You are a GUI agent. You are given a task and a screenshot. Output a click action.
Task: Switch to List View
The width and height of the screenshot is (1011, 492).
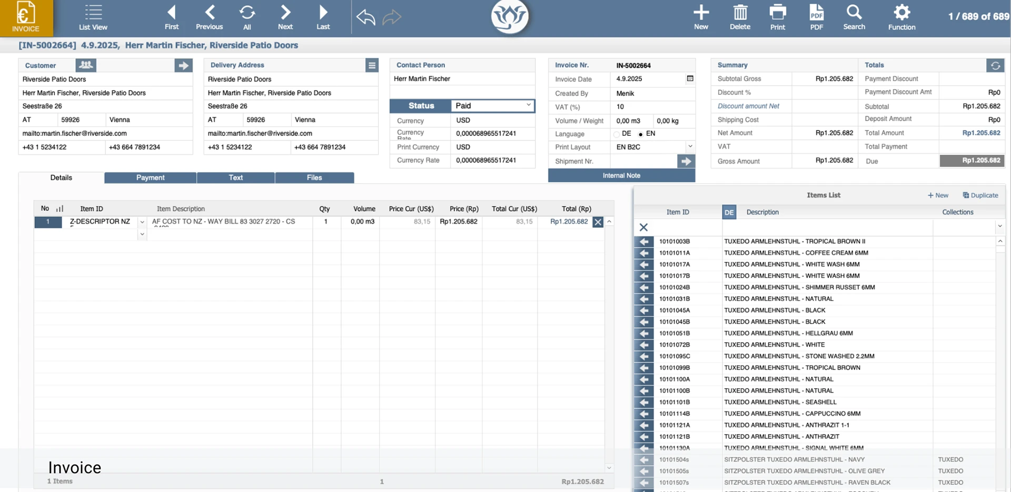tap(93, 18)
